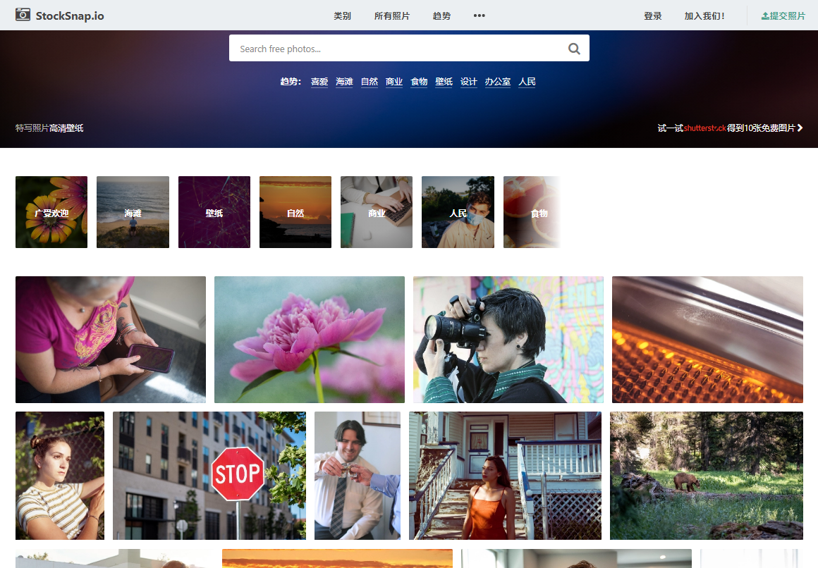Open the pink peony flower photo
This screenshot has width=818, height=568.
click(x=310, y=340)
